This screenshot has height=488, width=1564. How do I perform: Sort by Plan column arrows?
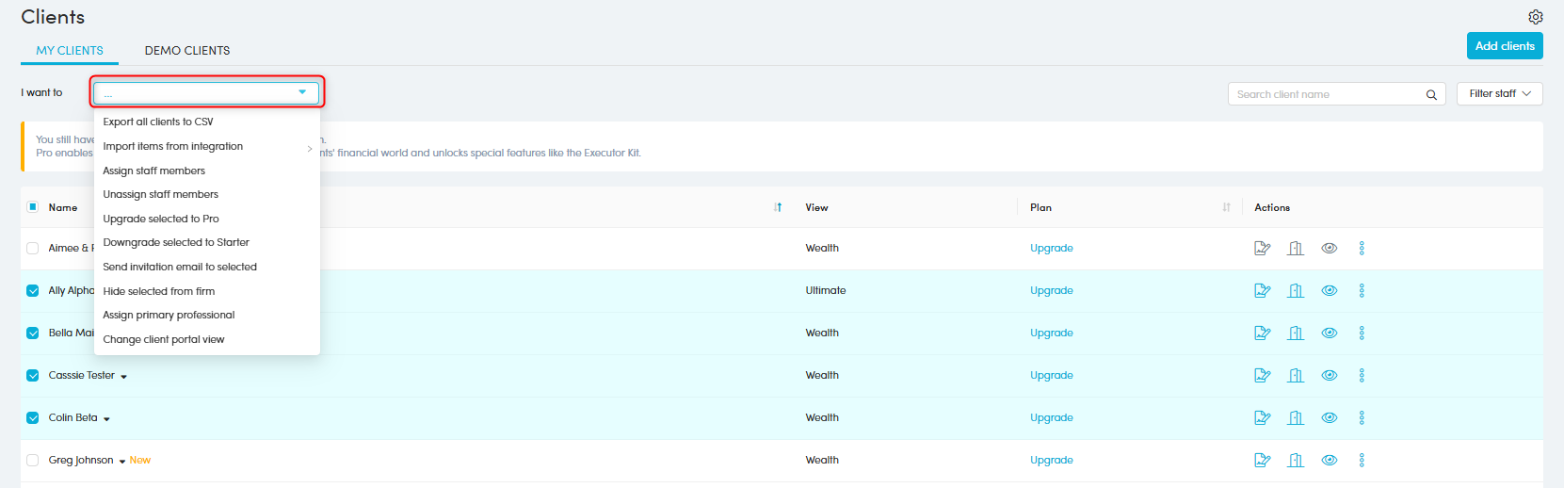coord(1226,207)
